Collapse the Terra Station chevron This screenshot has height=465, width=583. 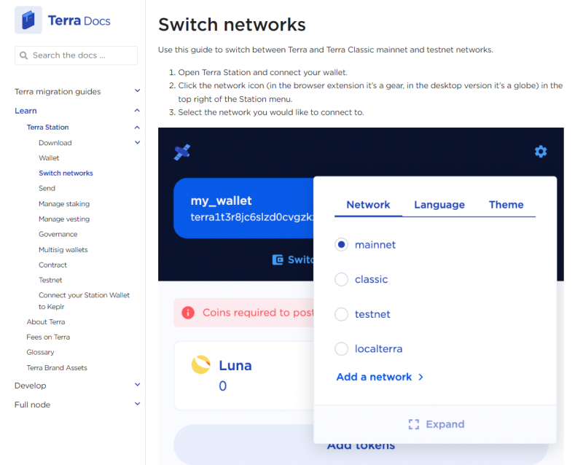click(x=137, y=128)
